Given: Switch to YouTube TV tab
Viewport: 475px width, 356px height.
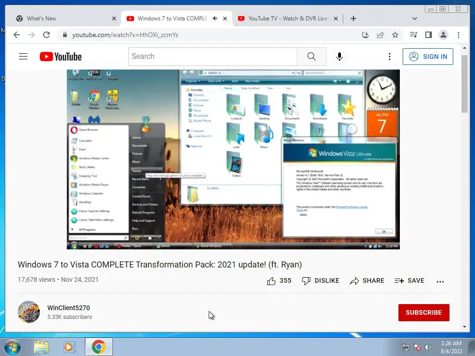Looking at the screenshot, I should pos(288,19).
